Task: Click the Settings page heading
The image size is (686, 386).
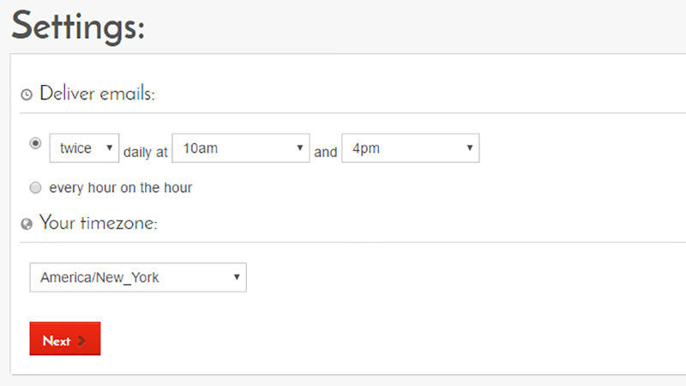Action: click(78, 26)
